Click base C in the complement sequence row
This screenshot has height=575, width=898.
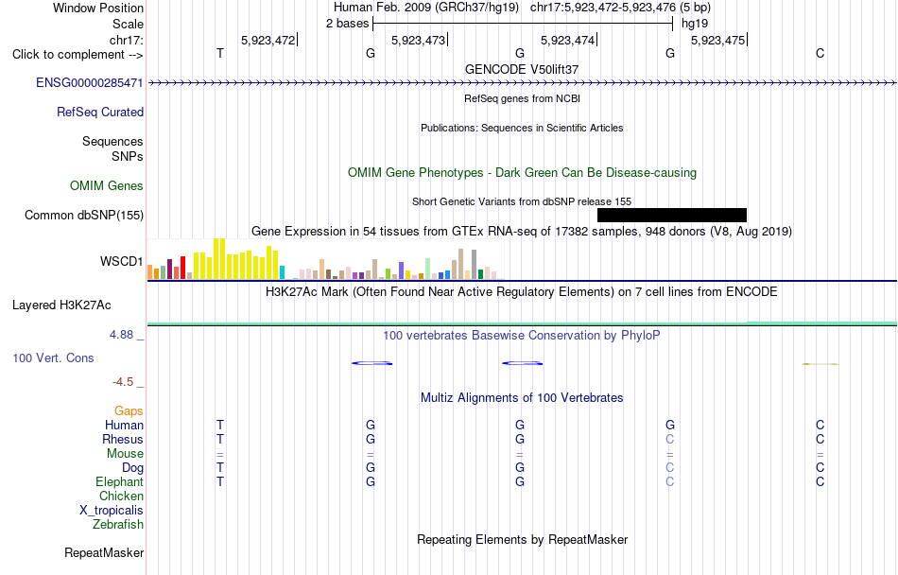tap(820, 53)
